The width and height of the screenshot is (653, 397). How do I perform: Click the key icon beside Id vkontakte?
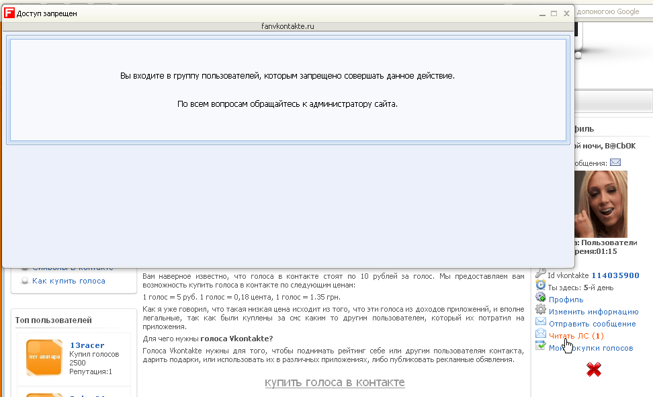coord(541,273)
